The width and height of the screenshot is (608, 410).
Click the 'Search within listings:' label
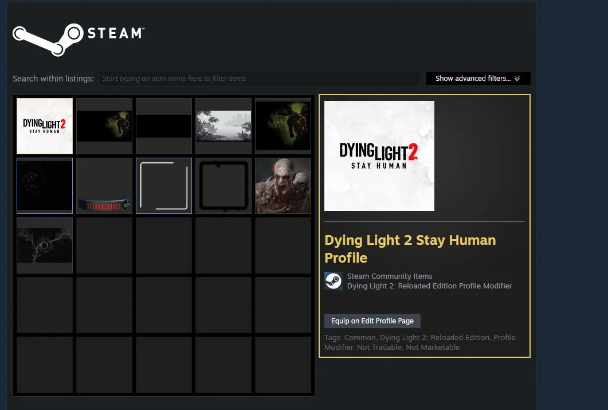[x=53, y=79]
